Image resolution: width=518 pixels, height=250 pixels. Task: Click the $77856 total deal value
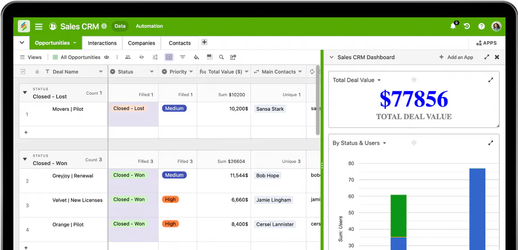click(414, 99)
